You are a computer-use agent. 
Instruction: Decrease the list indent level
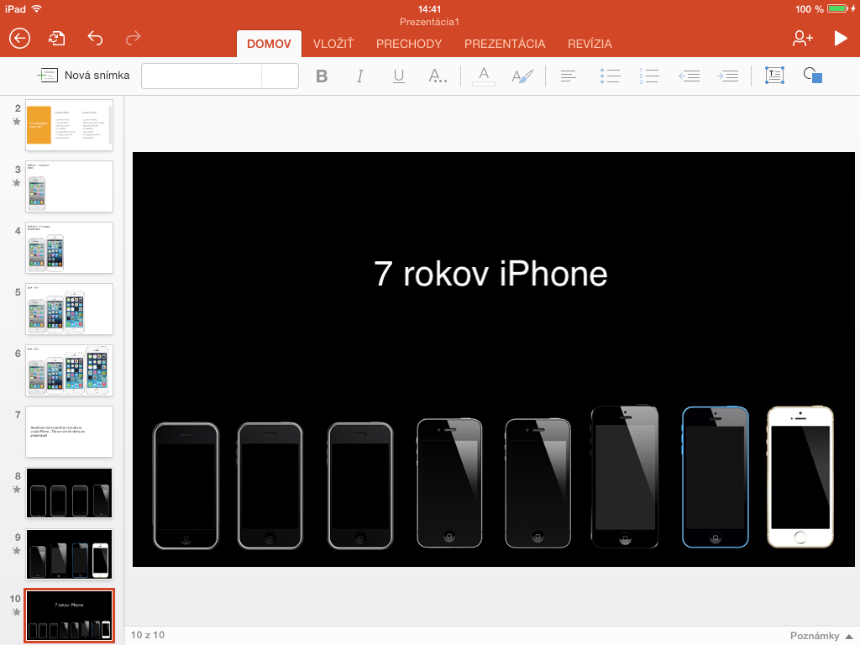pos(689,76)
